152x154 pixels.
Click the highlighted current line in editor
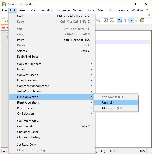[123, 42]
